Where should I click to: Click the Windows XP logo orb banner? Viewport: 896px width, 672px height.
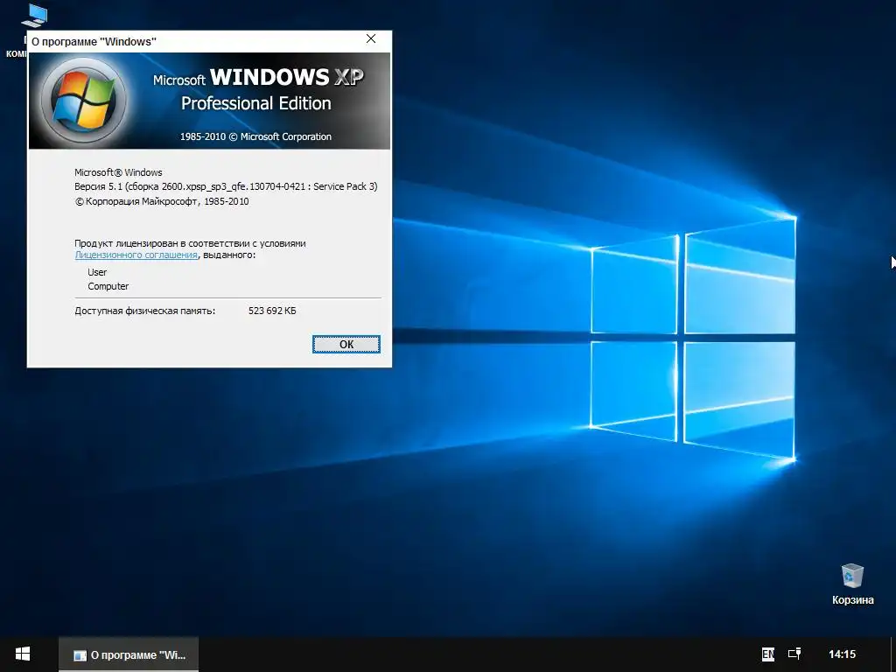83,101
